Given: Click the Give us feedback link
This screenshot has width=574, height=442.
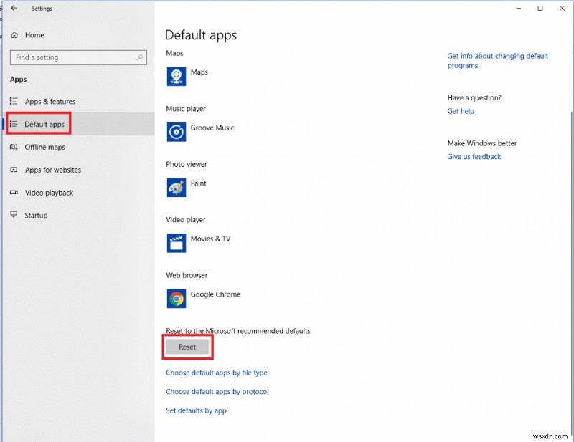Looking at the screenshot, I should point(474,156).
